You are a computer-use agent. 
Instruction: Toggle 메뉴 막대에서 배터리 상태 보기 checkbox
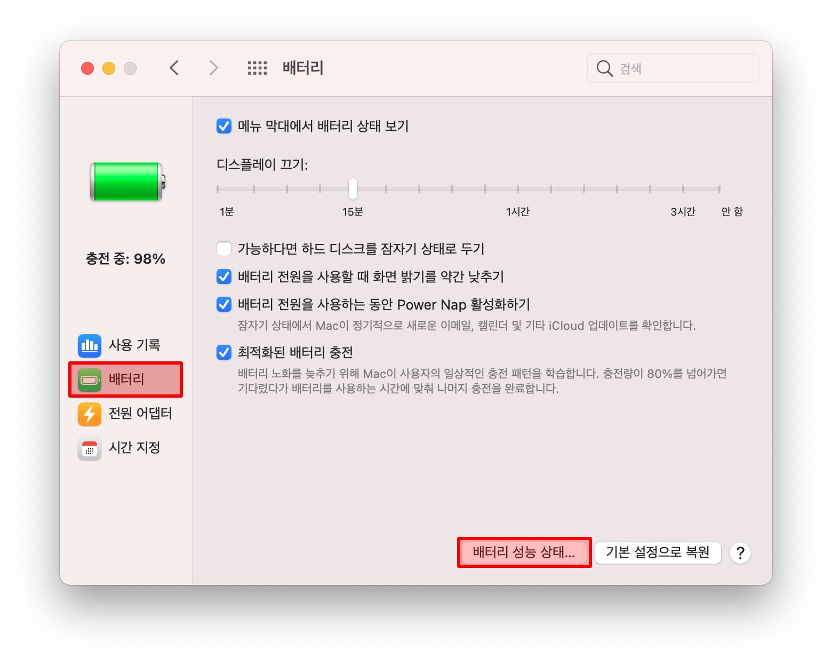click(224, 127)
